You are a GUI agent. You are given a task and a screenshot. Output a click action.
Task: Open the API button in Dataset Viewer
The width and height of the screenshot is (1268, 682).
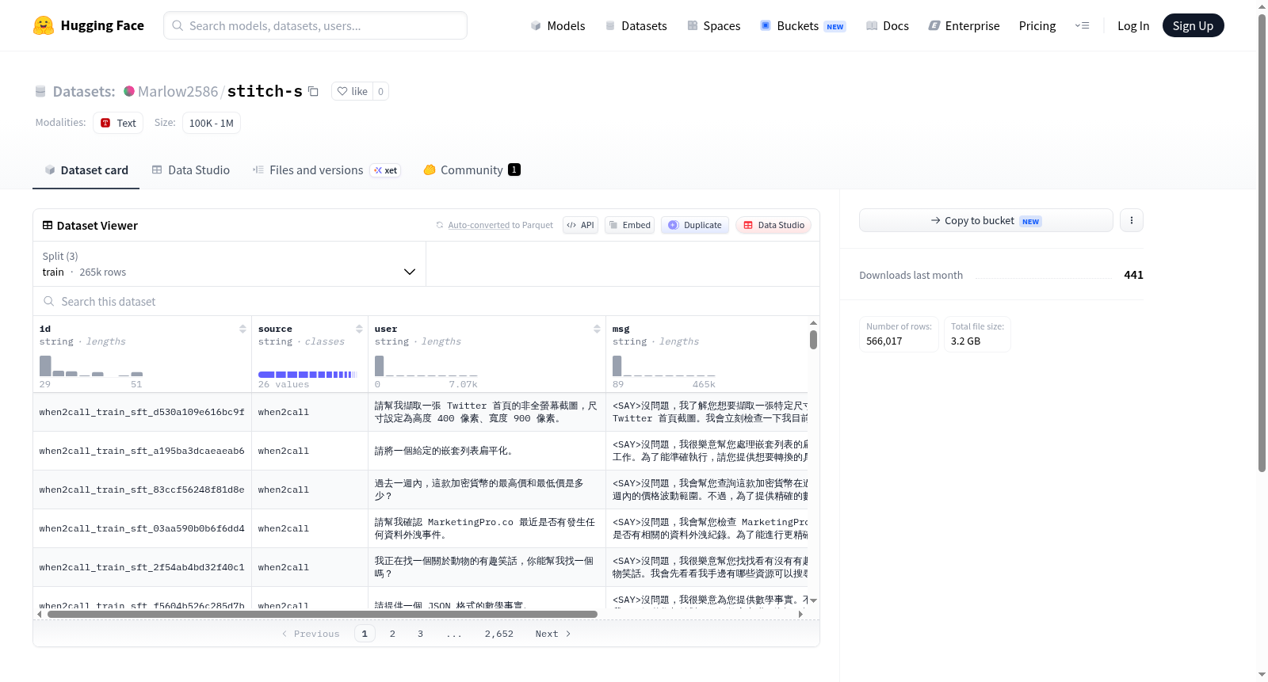point(580,225)
